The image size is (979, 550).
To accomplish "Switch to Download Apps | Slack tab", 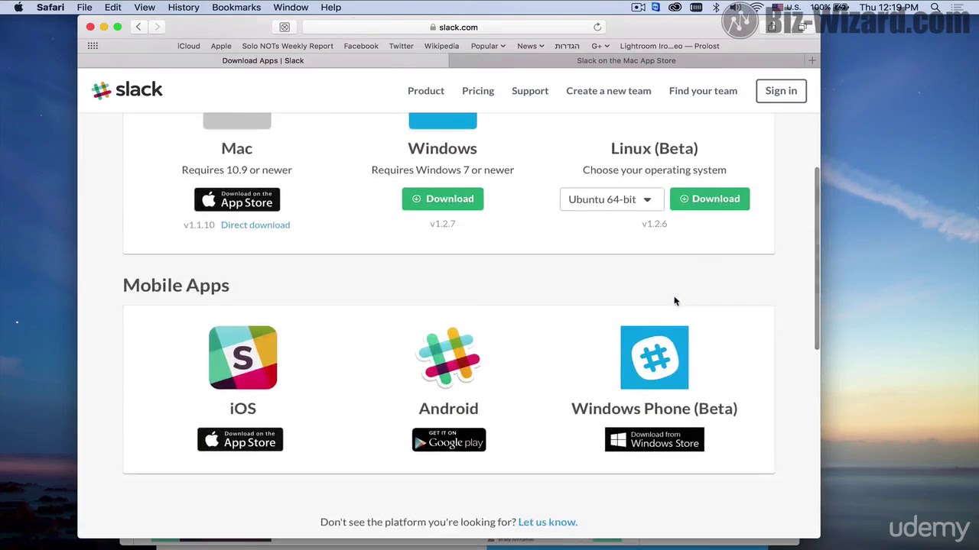I will pyautogui.click(x=263, y=60).
